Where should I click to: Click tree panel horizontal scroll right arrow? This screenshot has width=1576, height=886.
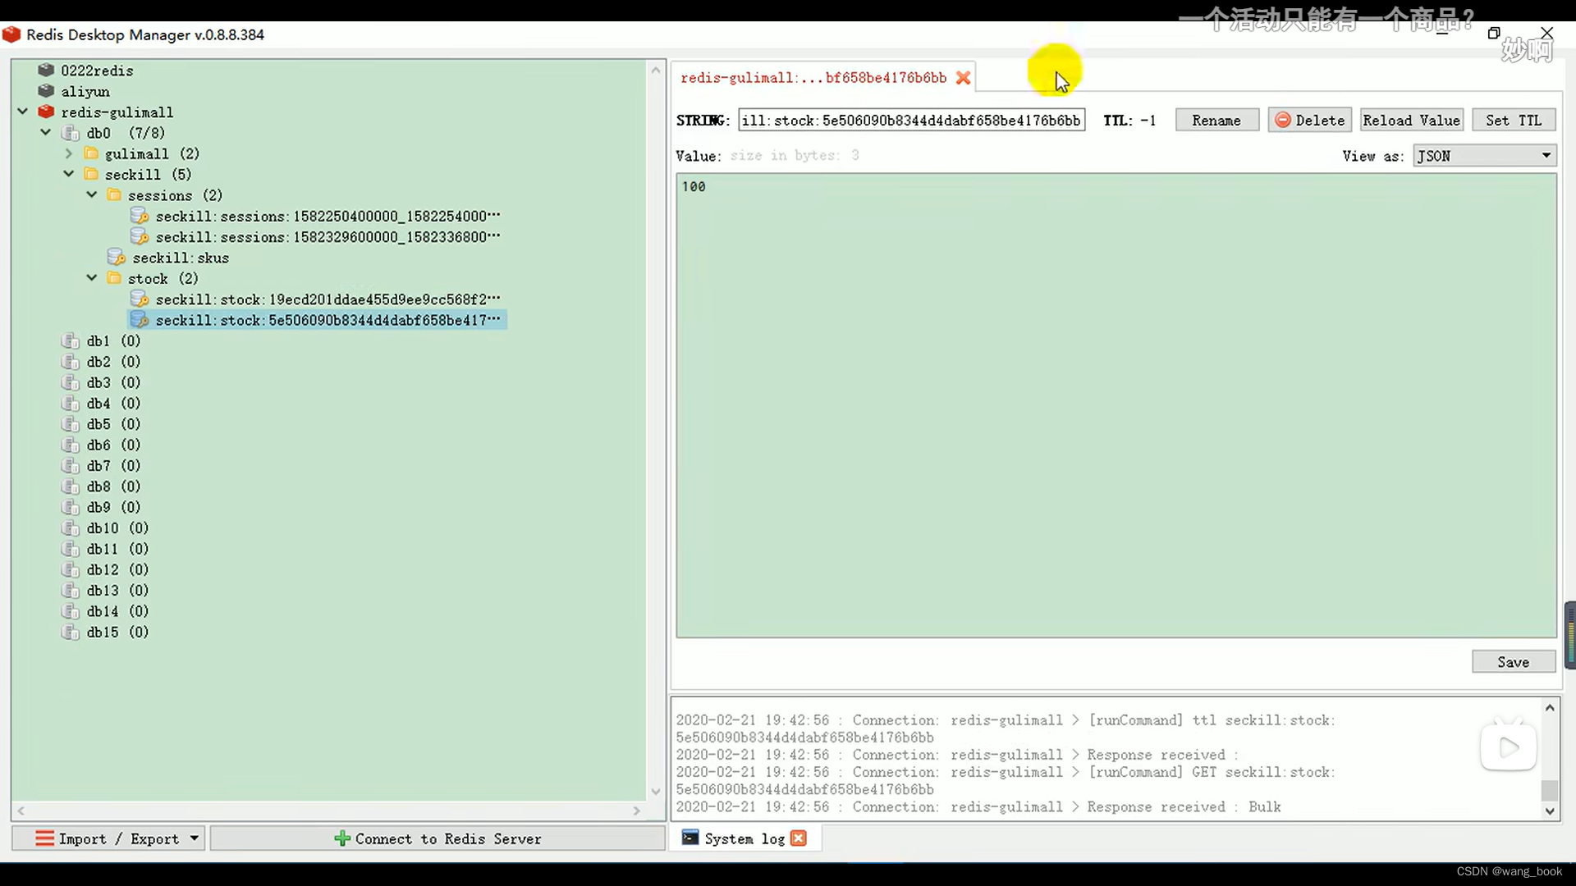coord(637,811)
